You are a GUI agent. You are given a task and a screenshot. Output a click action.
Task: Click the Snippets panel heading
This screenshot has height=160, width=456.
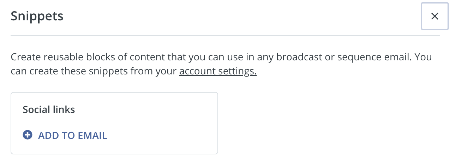(x=37, y=16)
